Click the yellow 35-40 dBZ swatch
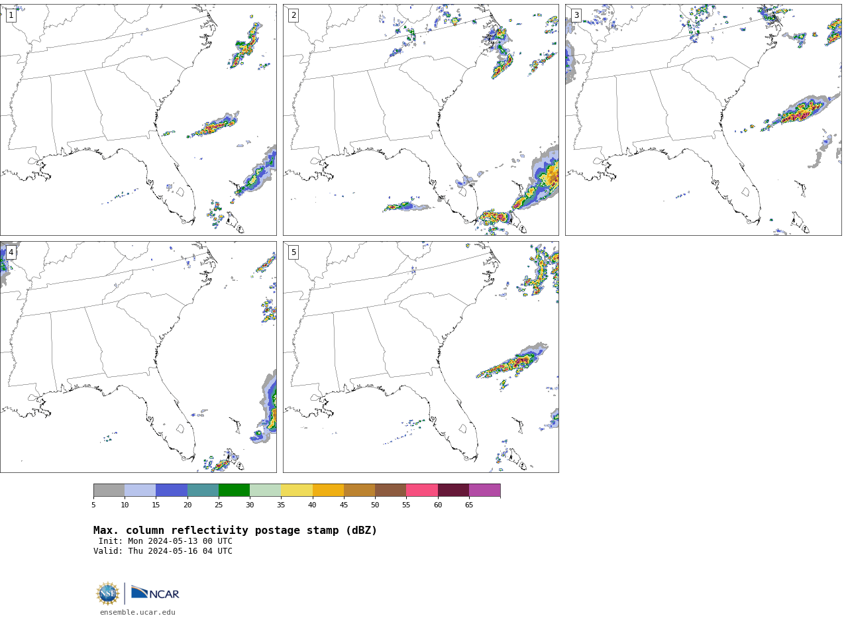The image size is (848, 620). click(x=297, y=490)
